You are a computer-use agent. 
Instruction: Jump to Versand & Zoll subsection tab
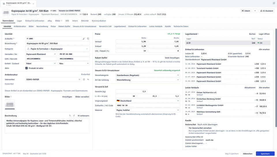(105, 27)
